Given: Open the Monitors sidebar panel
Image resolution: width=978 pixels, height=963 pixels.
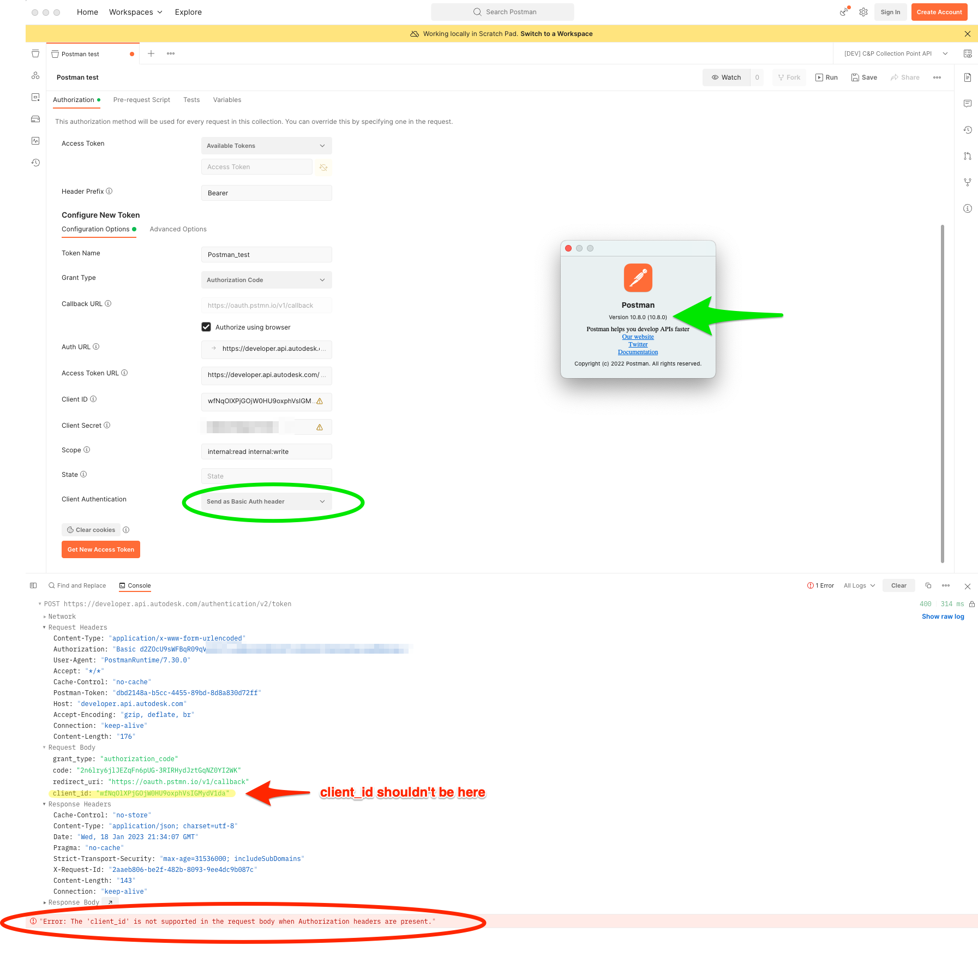Looking at the screenshot, I should [35, 141].
